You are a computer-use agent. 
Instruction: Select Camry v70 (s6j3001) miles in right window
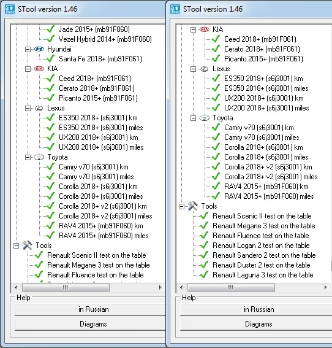(262, 137)
